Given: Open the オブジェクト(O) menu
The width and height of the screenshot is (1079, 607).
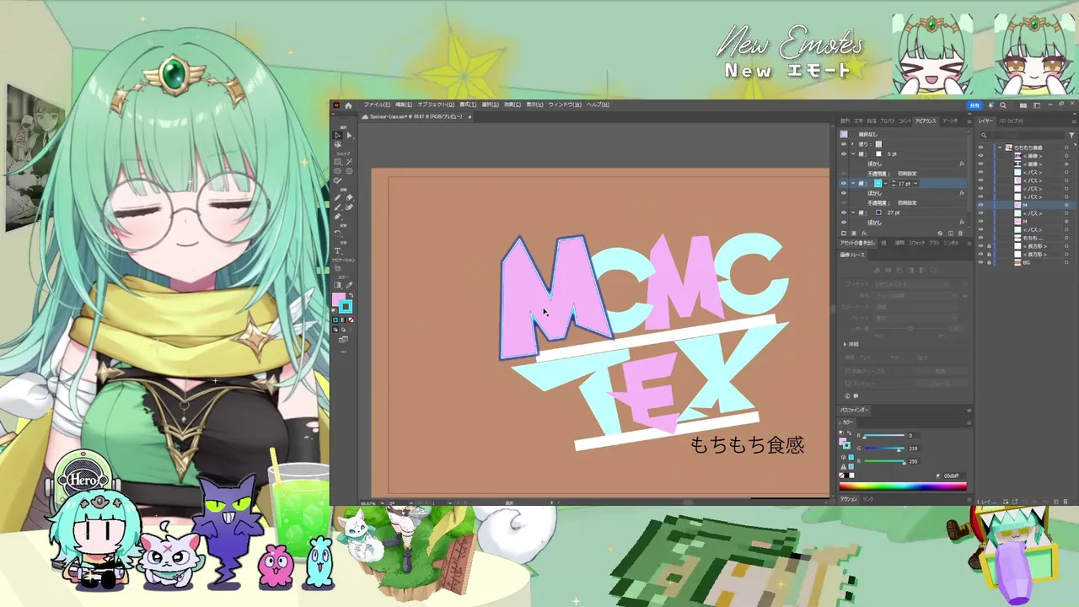Looking at the screenshot, I should click(x=436, y=105).
